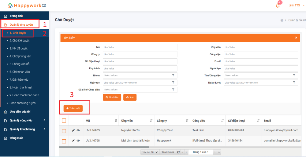Click the orange Tìm kiếm search button
This screenshot has width=306, height=157.
pyautogui.click(x=112, y=97)
